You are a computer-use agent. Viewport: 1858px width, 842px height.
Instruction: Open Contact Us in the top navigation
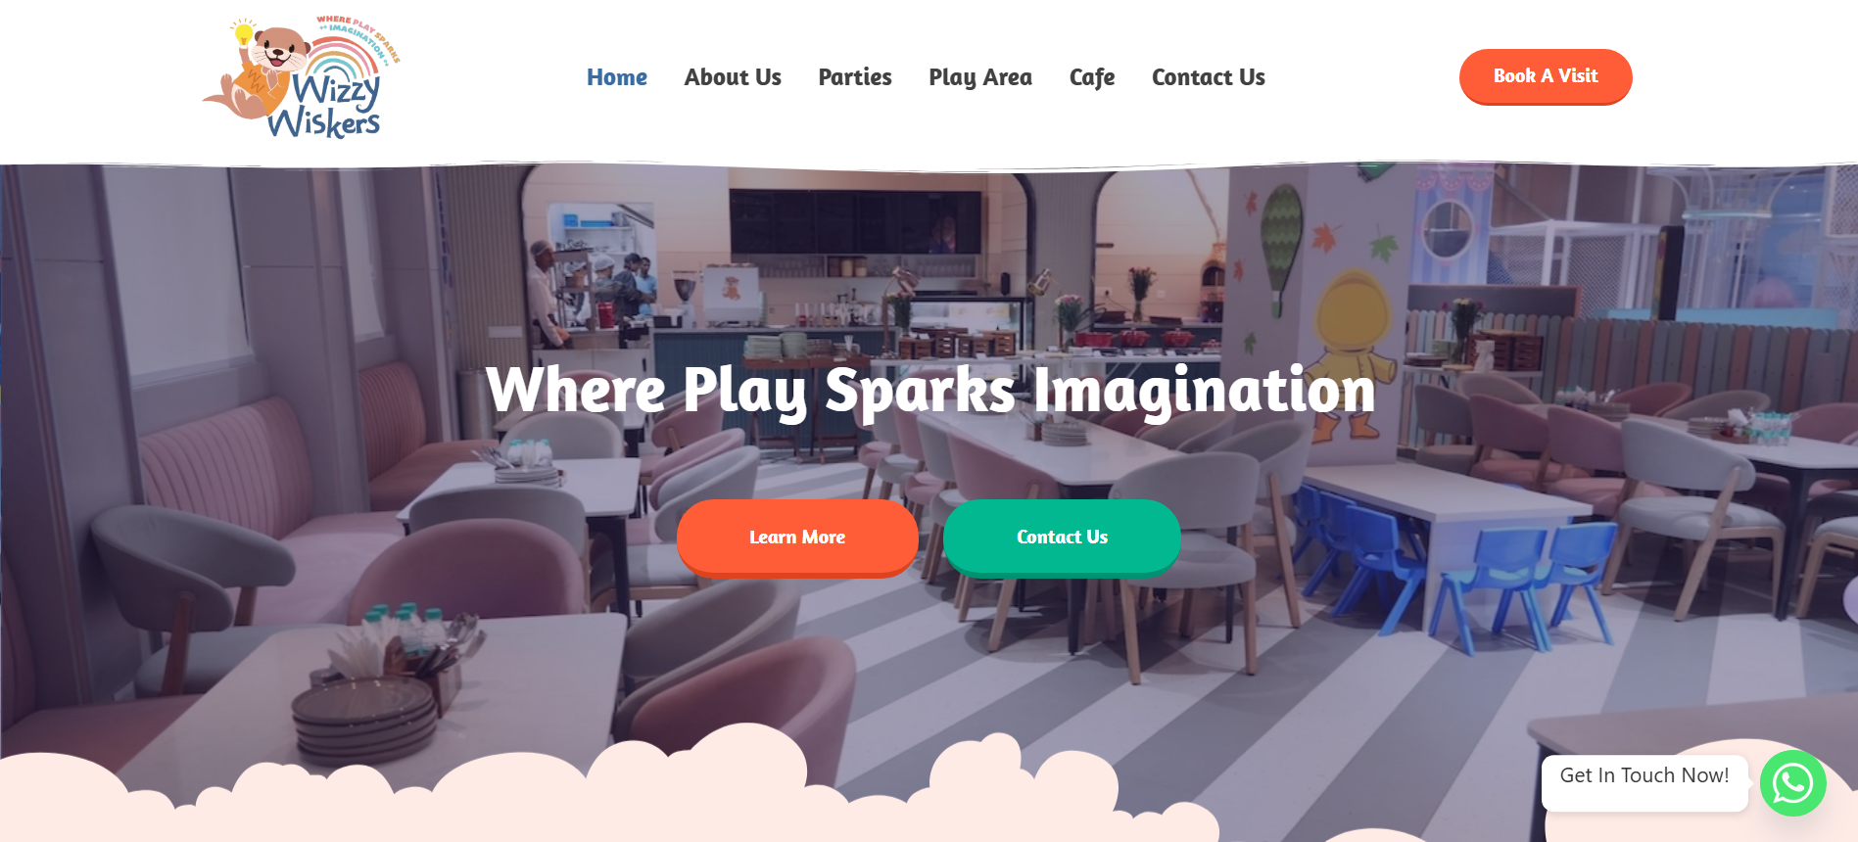click(1209, 77)
